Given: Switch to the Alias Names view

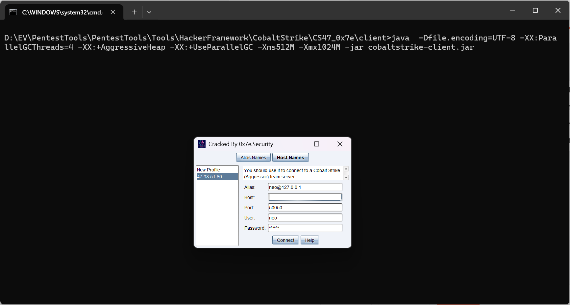Looking at the screenshot, I should click(x=253, y=157).
